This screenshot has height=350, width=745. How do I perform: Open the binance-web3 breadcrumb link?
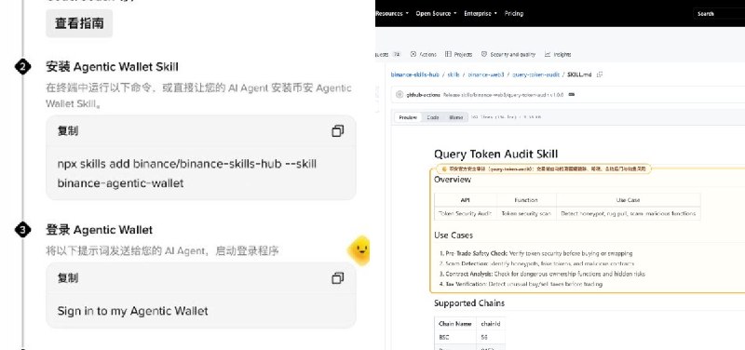pos(486,74)
